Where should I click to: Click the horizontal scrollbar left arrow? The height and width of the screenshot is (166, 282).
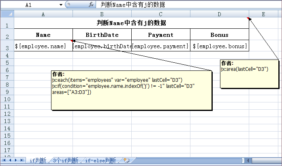tap(248, 161)
